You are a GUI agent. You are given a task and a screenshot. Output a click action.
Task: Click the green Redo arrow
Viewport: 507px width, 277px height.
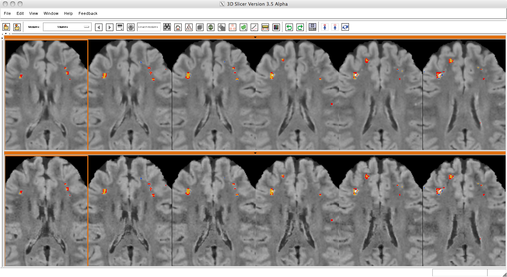[300, 27]
